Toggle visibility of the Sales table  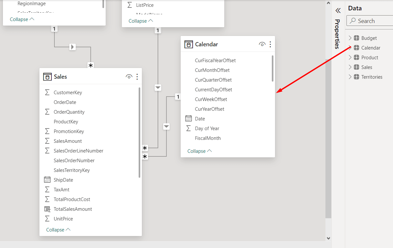[129, 76]
